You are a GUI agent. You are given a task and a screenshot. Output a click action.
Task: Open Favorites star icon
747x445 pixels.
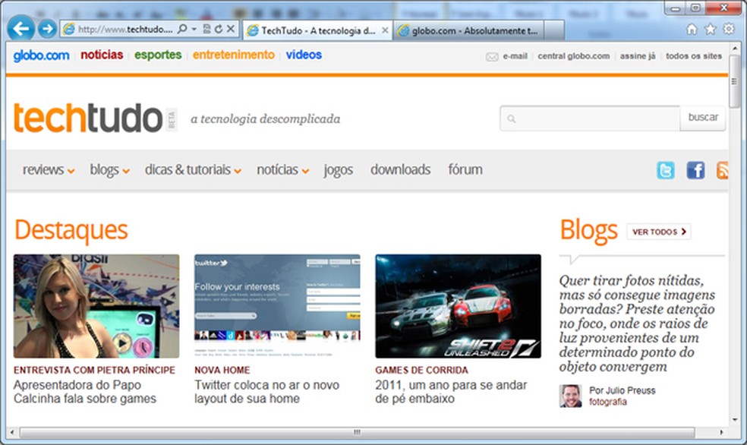tap(711, 30)
